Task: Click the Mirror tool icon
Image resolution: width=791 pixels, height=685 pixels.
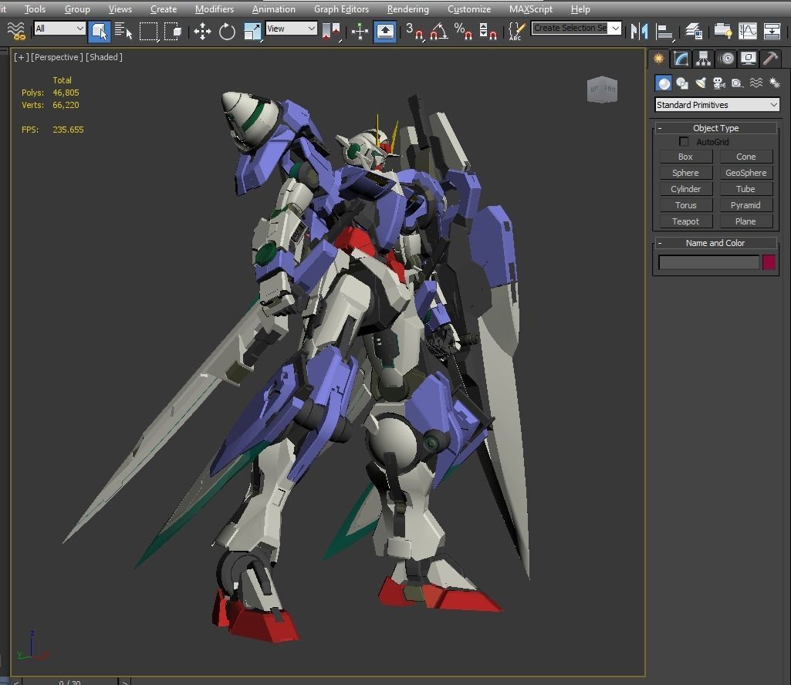Action: coord(639,32)
